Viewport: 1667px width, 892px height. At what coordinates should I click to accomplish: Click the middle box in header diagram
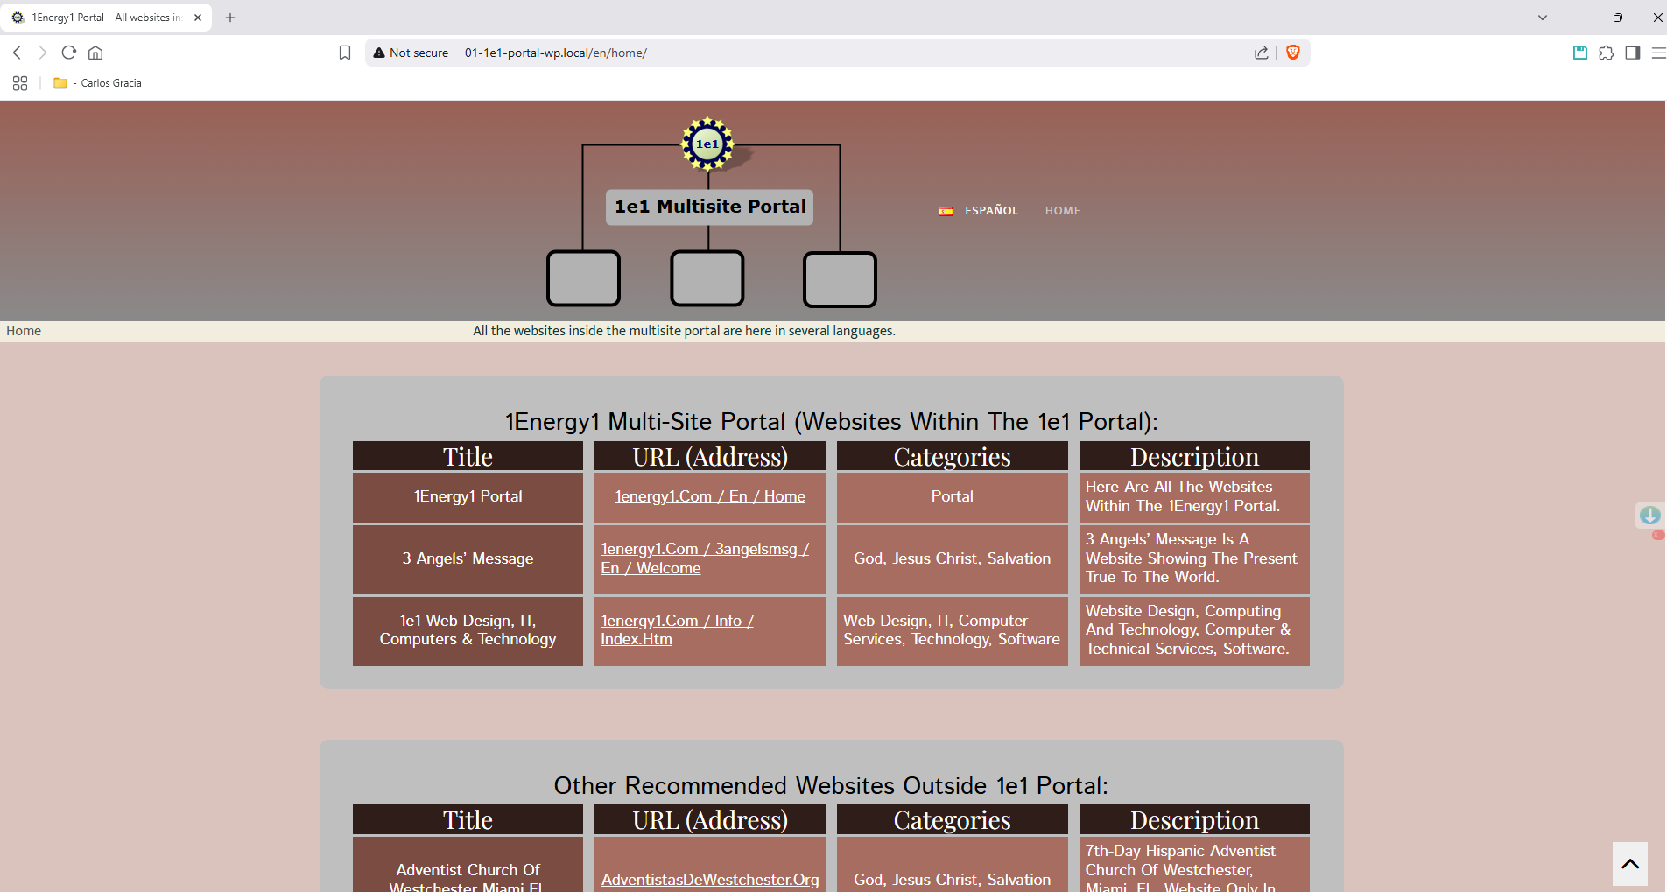707,278
